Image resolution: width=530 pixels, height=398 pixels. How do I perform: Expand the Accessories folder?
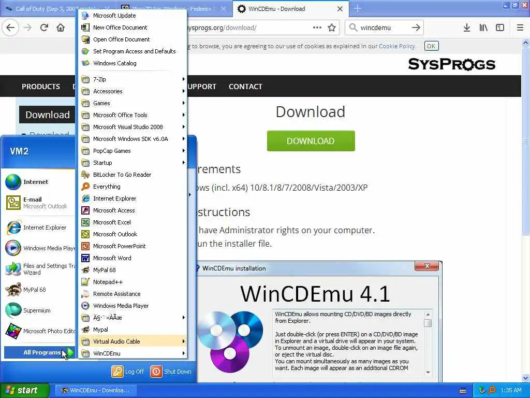click(132, 91)
